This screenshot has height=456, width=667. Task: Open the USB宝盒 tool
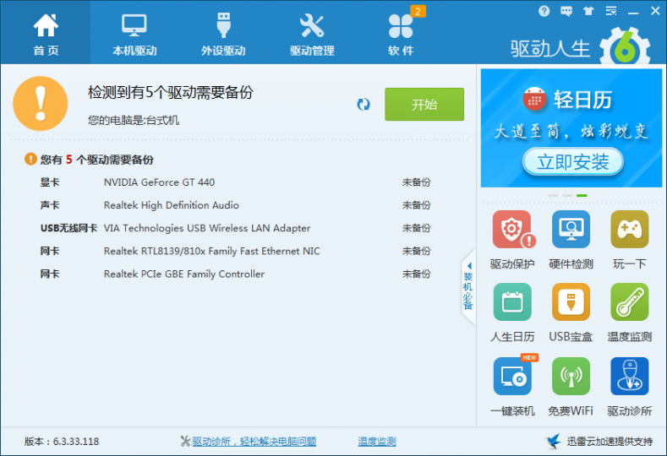click(571, 313)
